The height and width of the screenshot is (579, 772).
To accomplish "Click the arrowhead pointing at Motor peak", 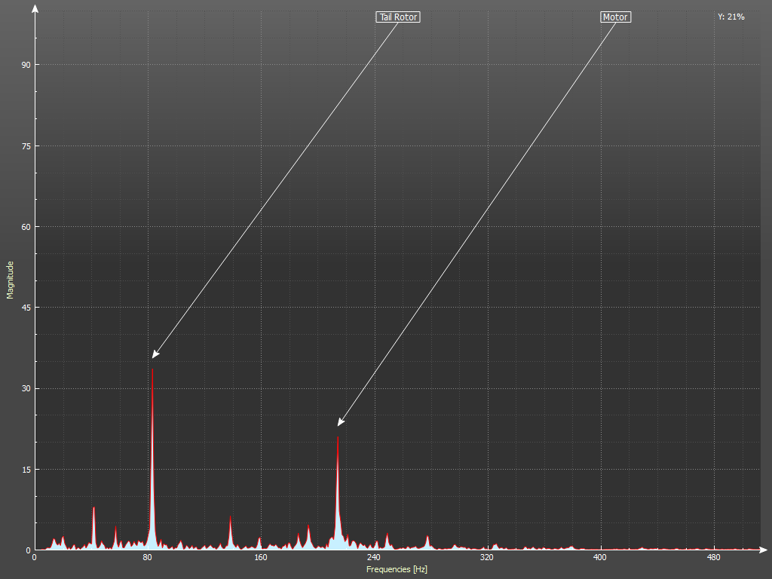I will click(340, 423).
